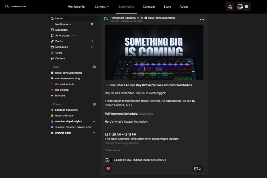
Task: Click Show more to expand post
Action: [x=112, y=150]
